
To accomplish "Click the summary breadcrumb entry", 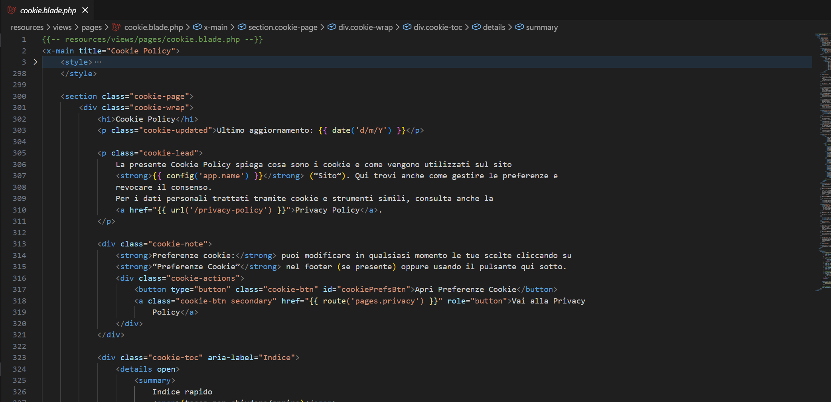I will 542,27.
